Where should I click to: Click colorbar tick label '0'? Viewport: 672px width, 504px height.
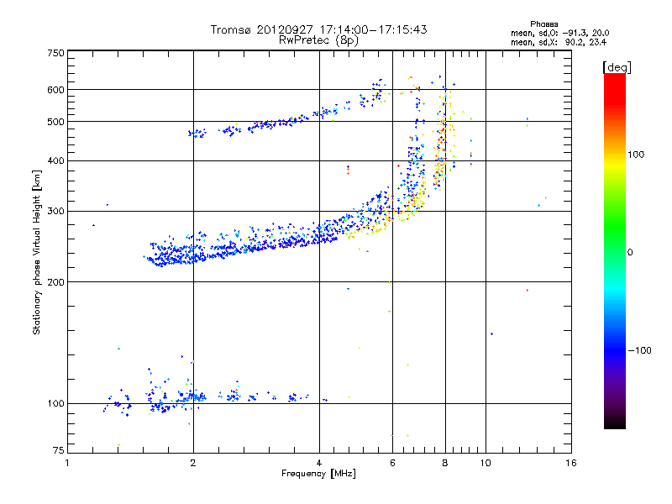[x=630, y=253]
